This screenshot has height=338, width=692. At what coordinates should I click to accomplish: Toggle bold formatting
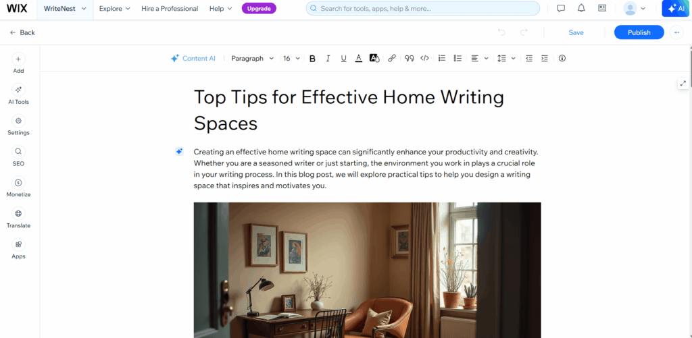(x=312, y=58)
